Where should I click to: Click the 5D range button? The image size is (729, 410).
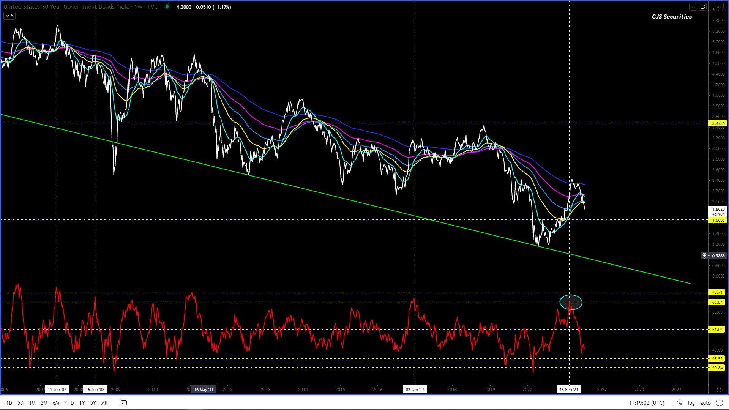(21, 403)
